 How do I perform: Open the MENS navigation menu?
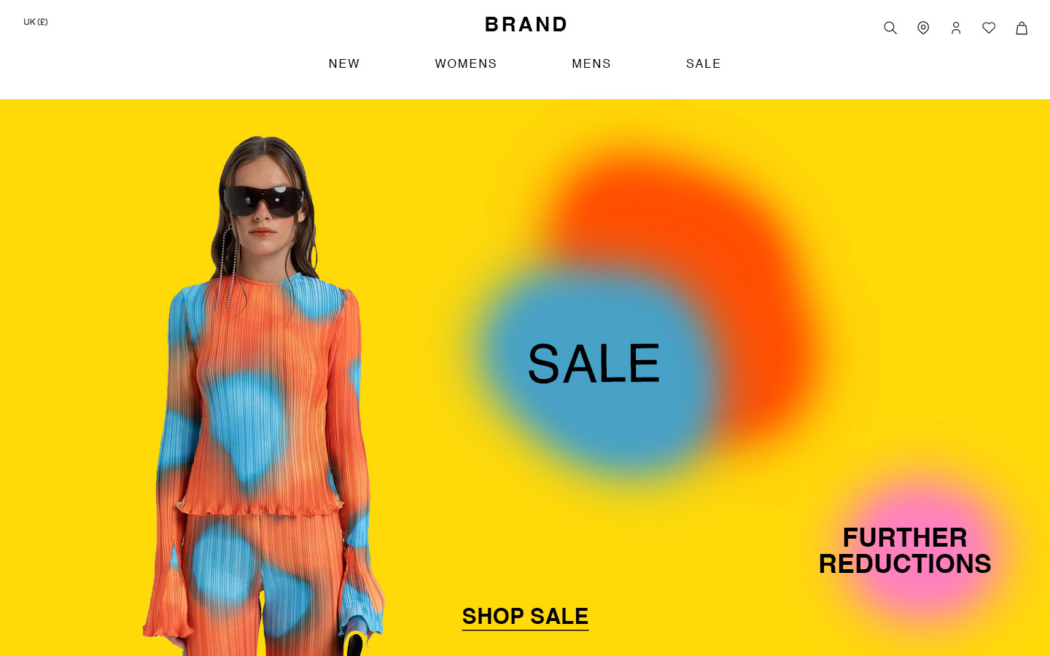click(591, 64)
